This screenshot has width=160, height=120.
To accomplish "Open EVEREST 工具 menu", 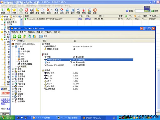I will 48,32.
